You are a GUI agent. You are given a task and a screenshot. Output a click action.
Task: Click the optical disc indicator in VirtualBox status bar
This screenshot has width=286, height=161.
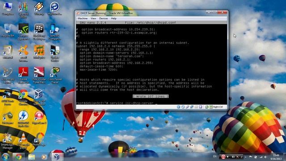click(183, 107)
